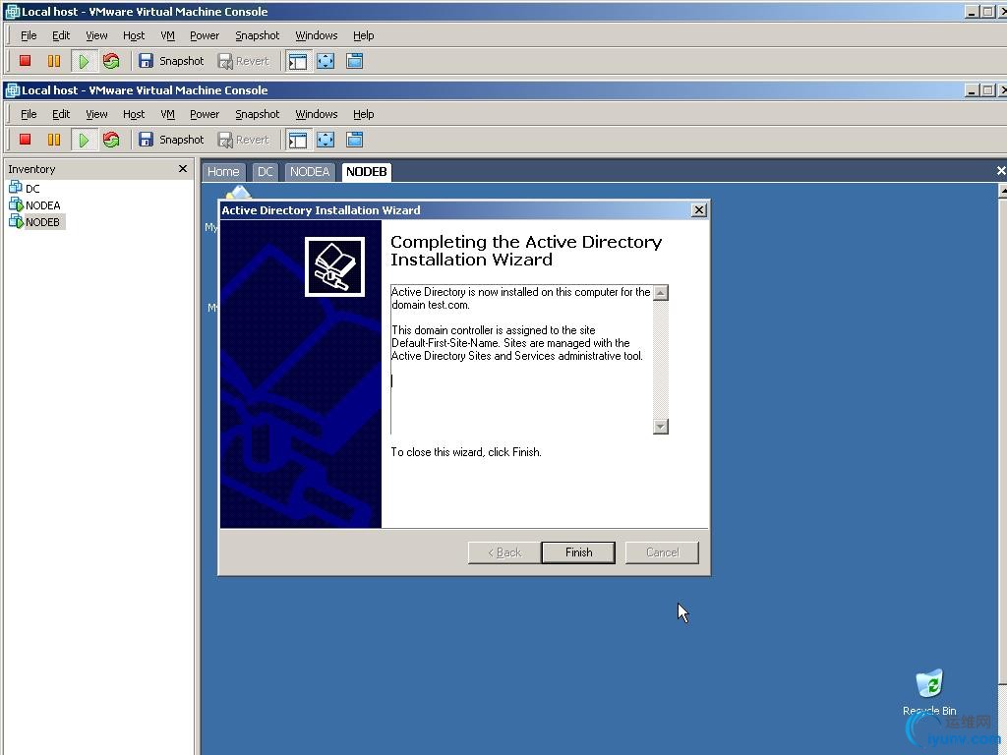This screenshot has width=1007, height=755.
Task: Select the Recycle Bin desktop icon
Action: (x=929, y=693)
